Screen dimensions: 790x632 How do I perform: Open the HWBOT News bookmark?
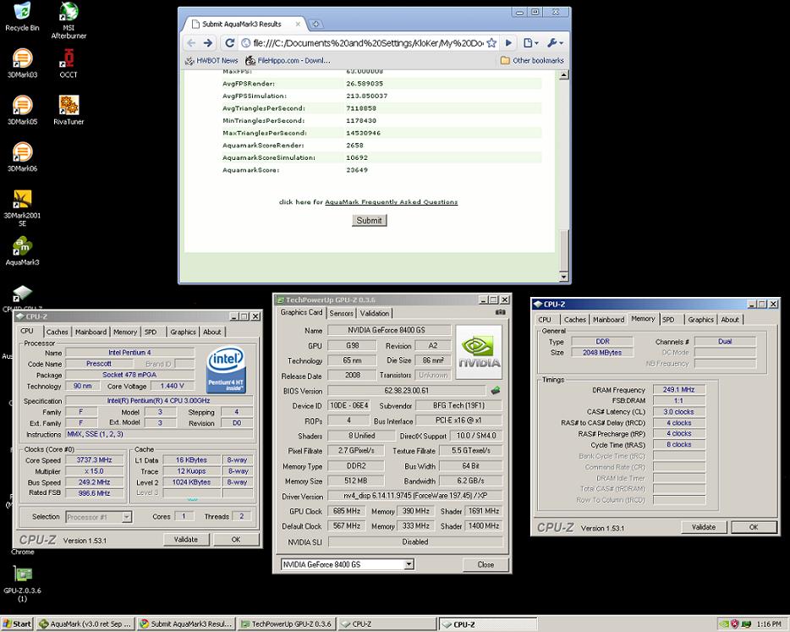tap(211, 60)
